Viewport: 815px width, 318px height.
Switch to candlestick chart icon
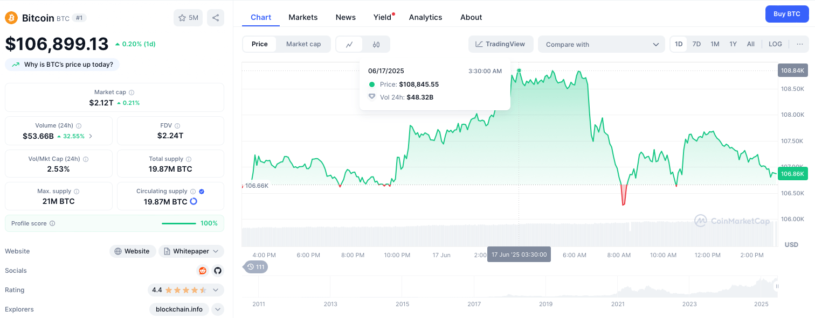pyautogui.click(x=376, y=44)
